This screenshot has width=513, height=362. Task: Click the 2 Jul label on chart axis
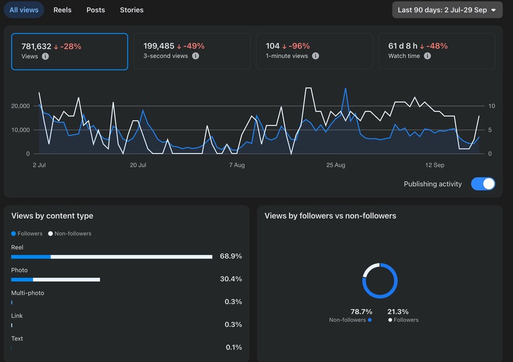39,165
